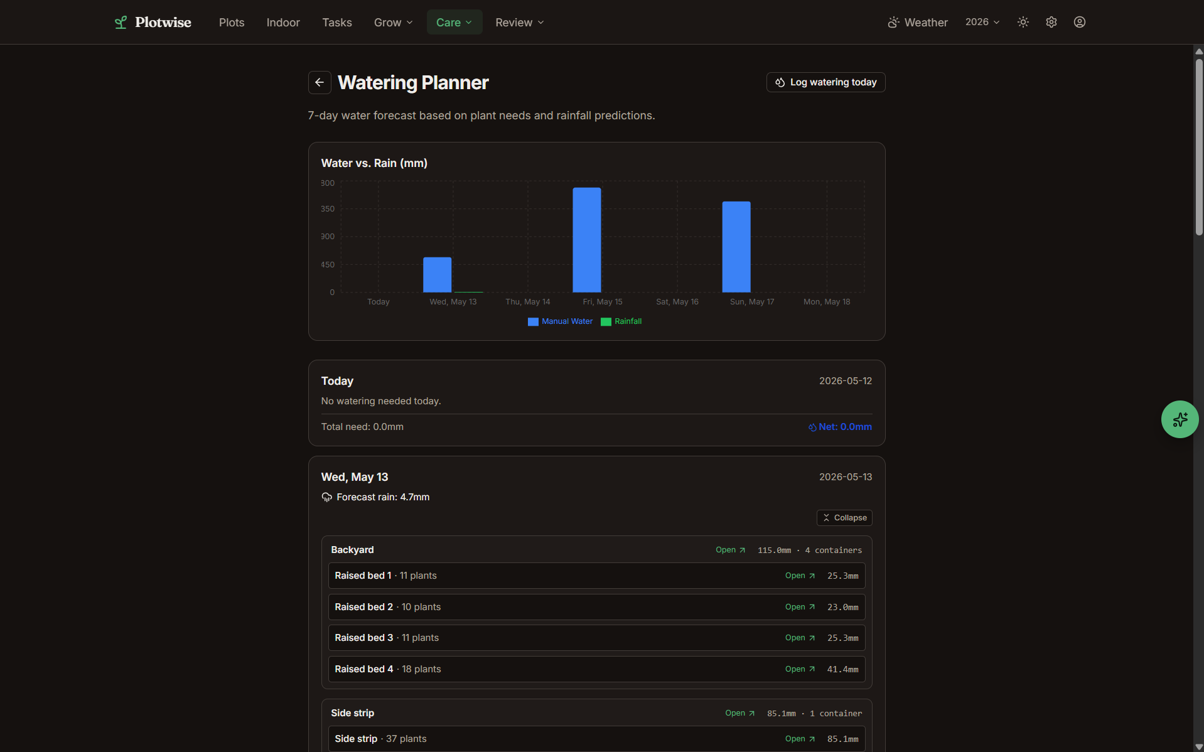Open the green AI assistant sparkle button
This screenshot has width=1204, height=752.
1180,419
